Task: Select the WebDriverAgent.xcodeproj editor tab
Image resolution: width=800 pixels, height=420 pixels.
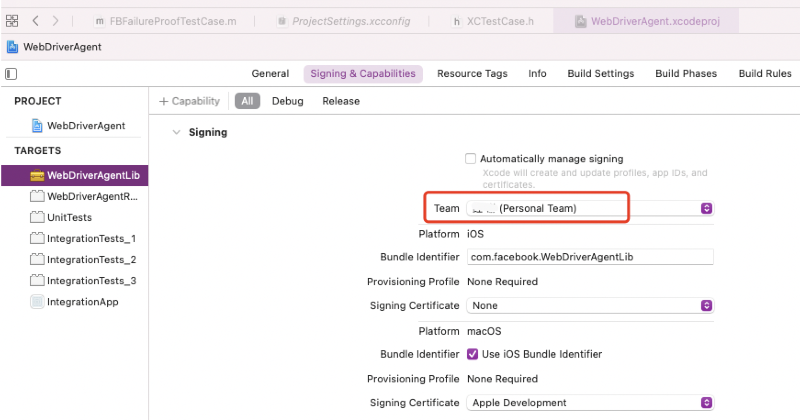Action: point(647,21)
